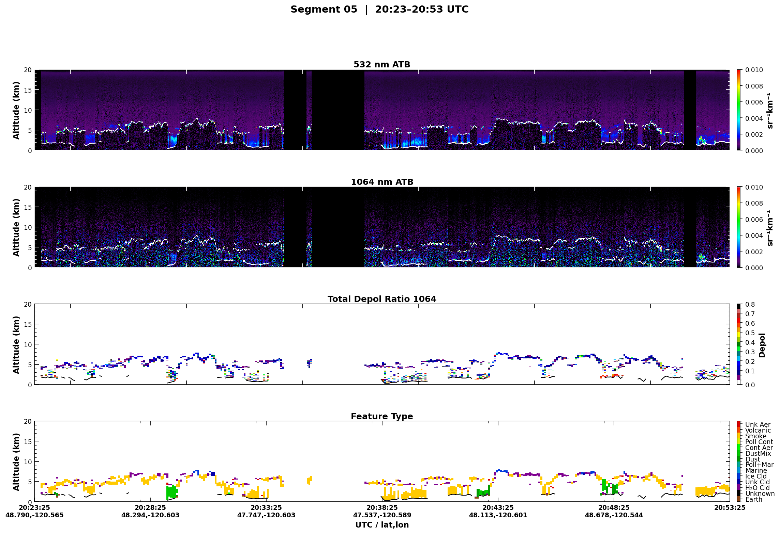Click the 20:28:25 time axis label
780x534 pixels.
point(150,507)
